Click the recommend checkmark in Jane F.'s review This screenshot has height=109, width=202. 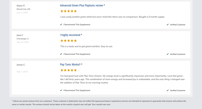click(x=61, y=54)
